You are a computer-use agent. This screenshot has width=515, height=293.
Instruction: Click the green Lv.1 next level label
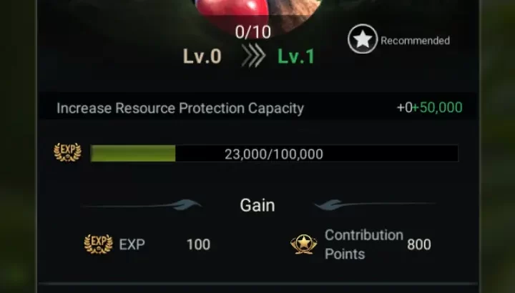point(296,56)
